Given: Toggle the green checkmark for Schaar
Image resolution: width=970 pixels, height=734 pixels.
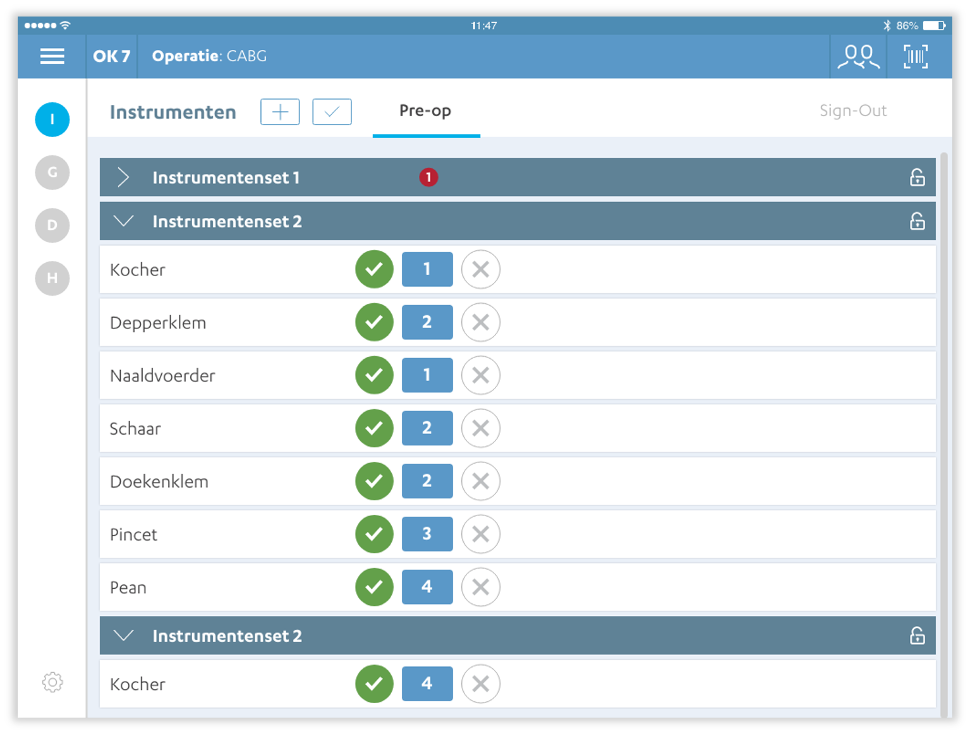Looking at the screenshot, I should coord(374,428).
